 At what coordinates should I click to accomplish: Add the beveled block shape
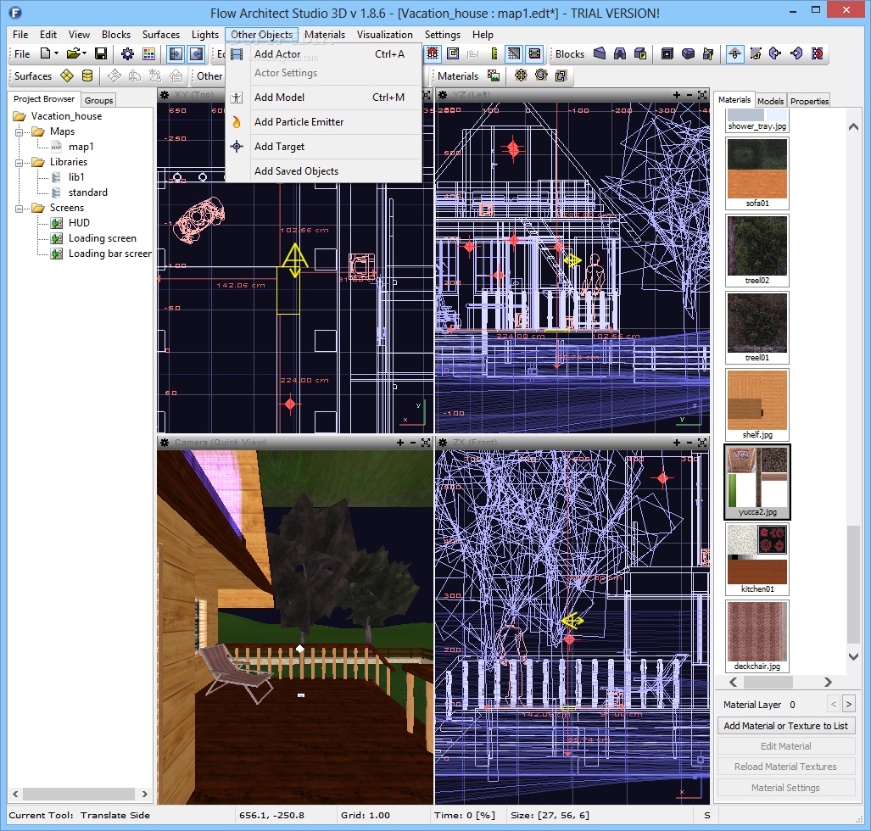688,54
